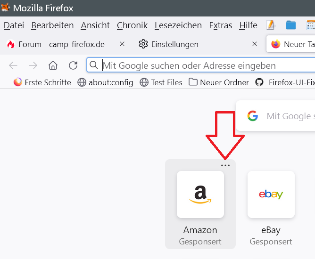Screen dimensions: 315x259
Task: Click the blue folder icon in menu bar
Action: pyautogui.click(x=291, y=25)
